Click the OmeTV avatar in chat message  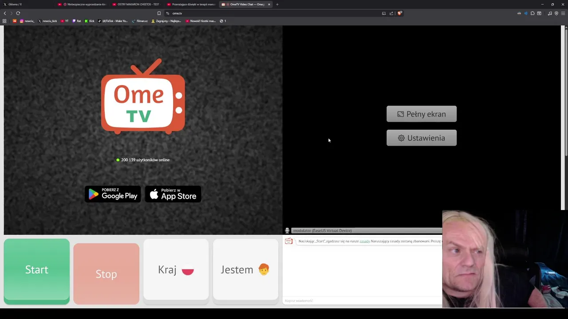pos(289,241)
